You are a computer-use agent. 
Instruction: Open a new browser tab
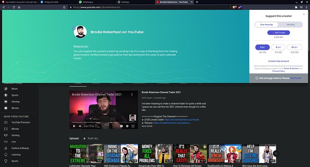[197, 2]
